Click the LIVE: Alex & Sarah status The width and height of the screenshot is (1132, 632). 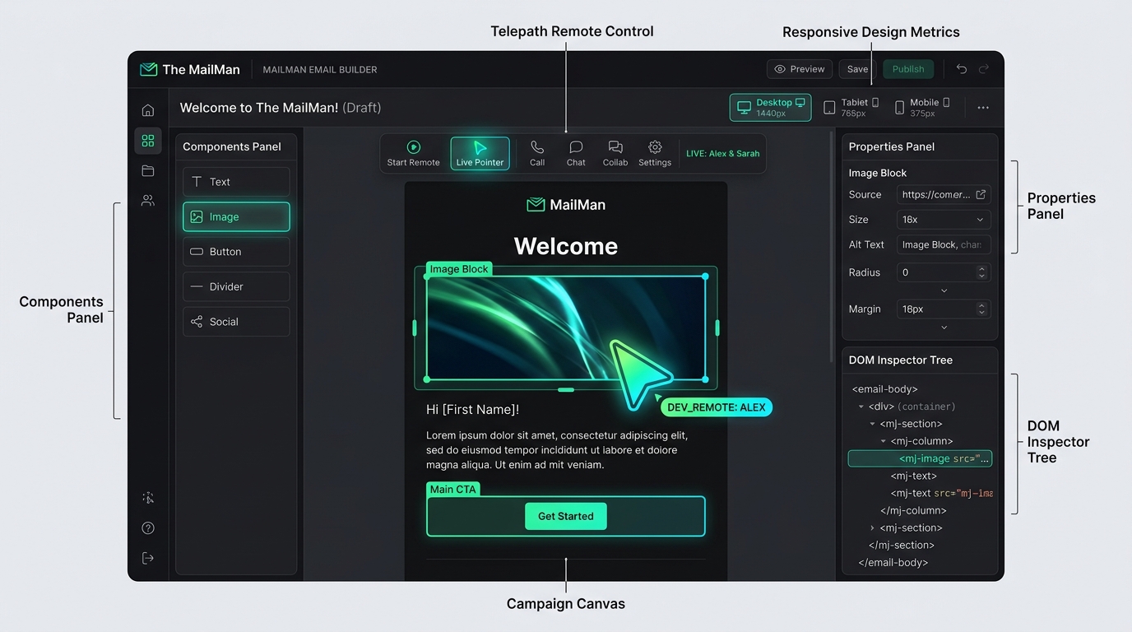(722, 154)
